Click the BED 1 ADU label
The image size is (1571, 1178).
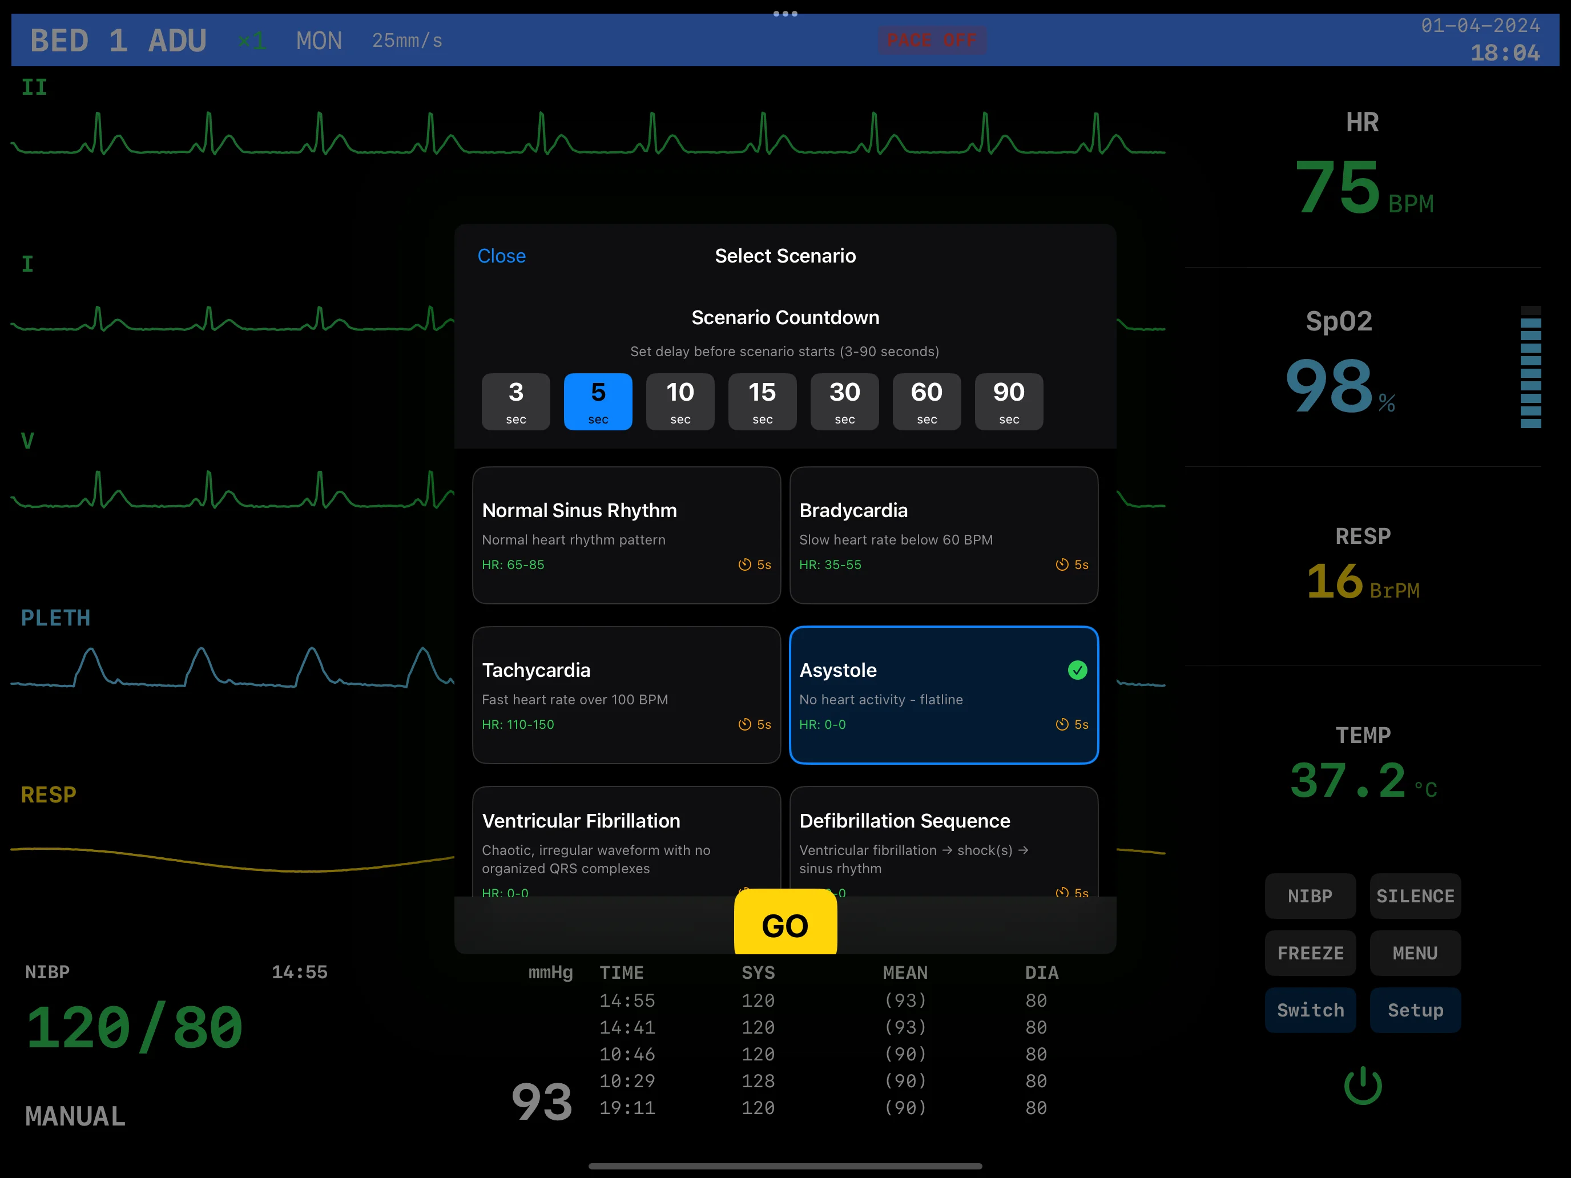point(118,41)
